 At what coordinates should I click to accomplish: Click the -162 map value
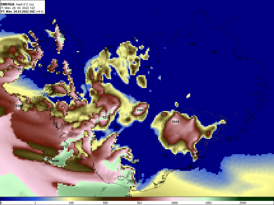[x=116, y=127]
